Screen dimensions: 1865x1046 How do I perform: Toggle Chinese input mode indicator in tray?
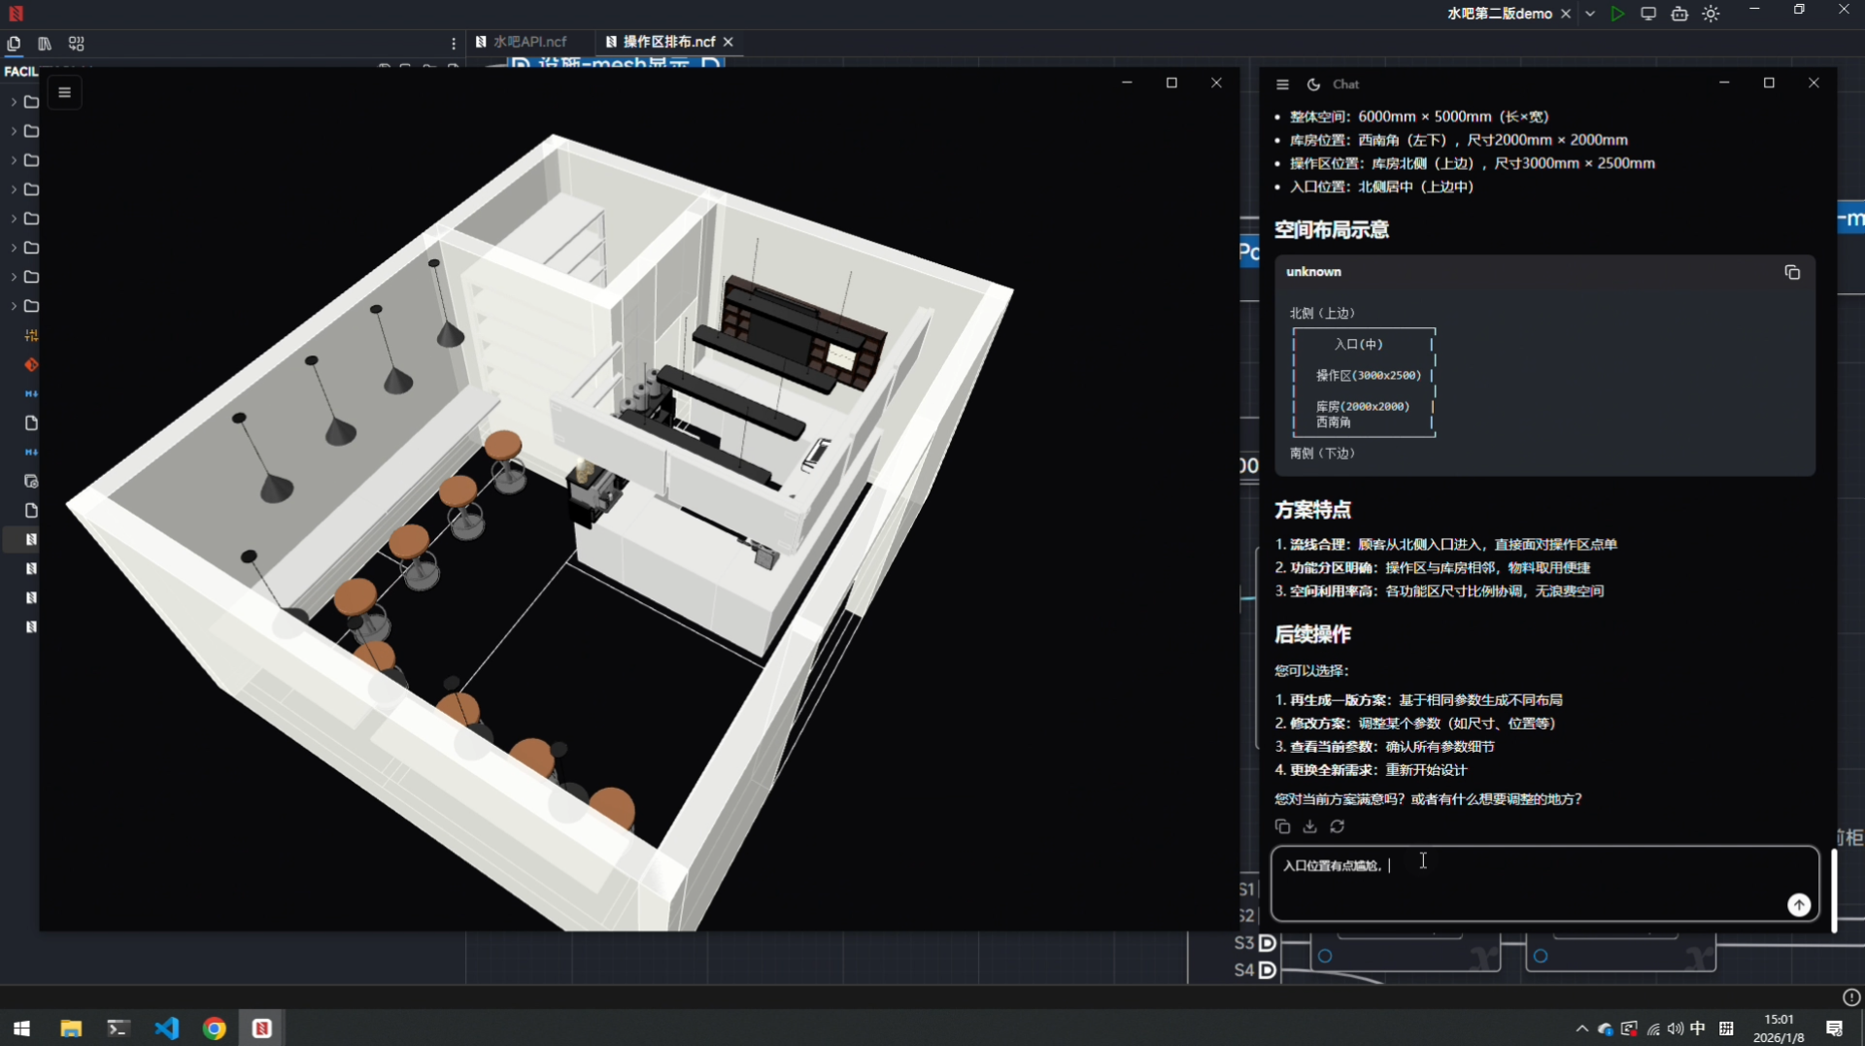1698,1029
